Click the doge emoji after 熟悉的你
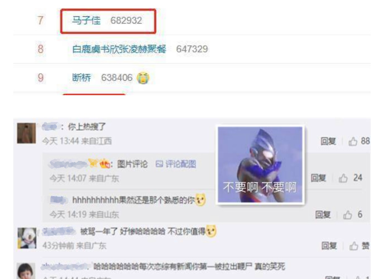The width and height of the screenshot is (384, 279). [200, 200]
